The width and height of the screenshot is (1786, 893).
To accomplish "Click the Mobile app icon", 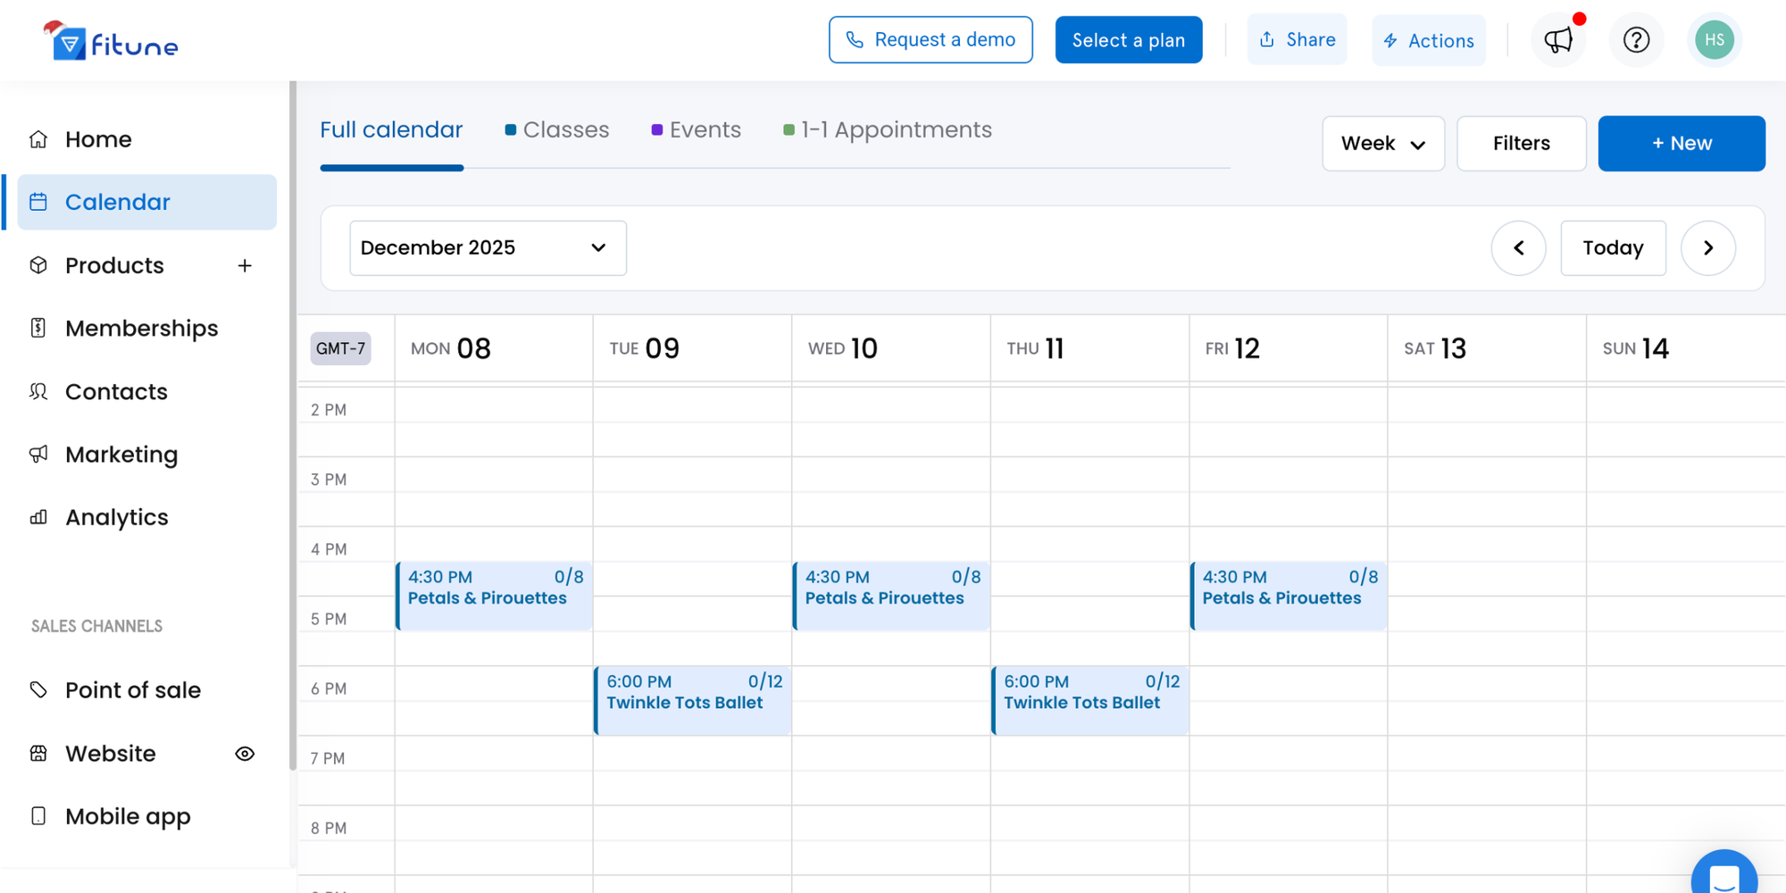I will pyautogui.click(x=38, y=815).
